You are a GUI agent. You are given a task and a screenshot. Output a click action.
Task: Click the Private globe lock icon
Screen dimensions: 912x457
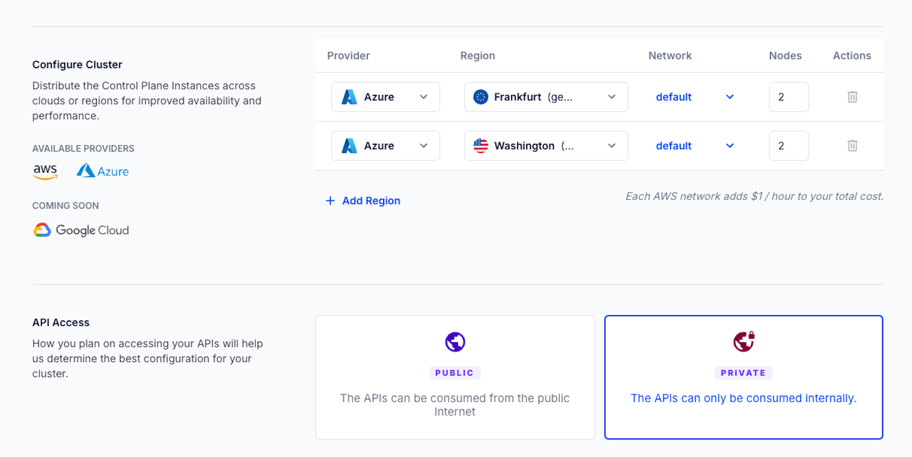point(744,342)
